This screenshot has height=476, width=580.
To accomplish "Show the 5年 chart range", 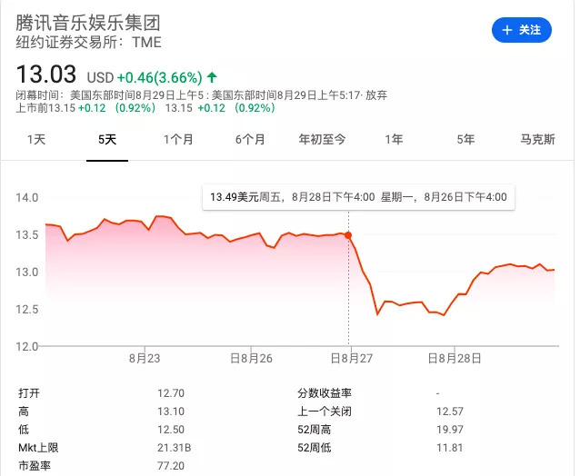I will (465, 140).
